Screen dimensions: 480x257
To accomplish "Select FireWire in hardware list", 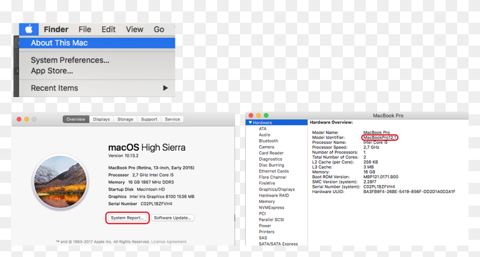I will [x=267, y=183].
